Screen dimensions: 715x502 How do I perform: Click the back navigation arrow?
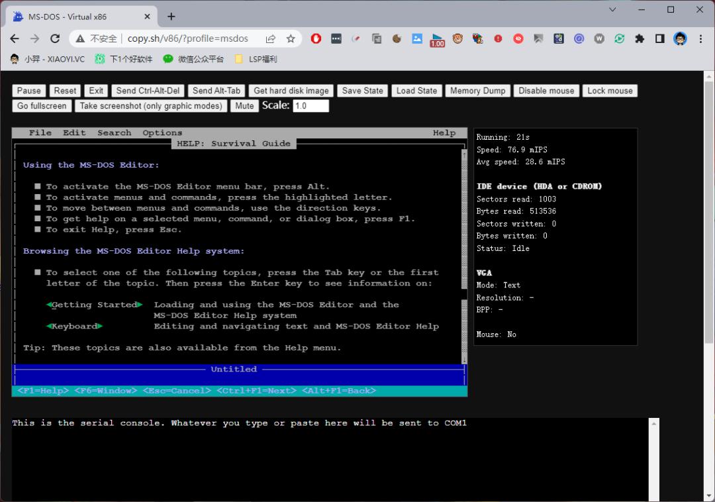(x=14, y=39)
